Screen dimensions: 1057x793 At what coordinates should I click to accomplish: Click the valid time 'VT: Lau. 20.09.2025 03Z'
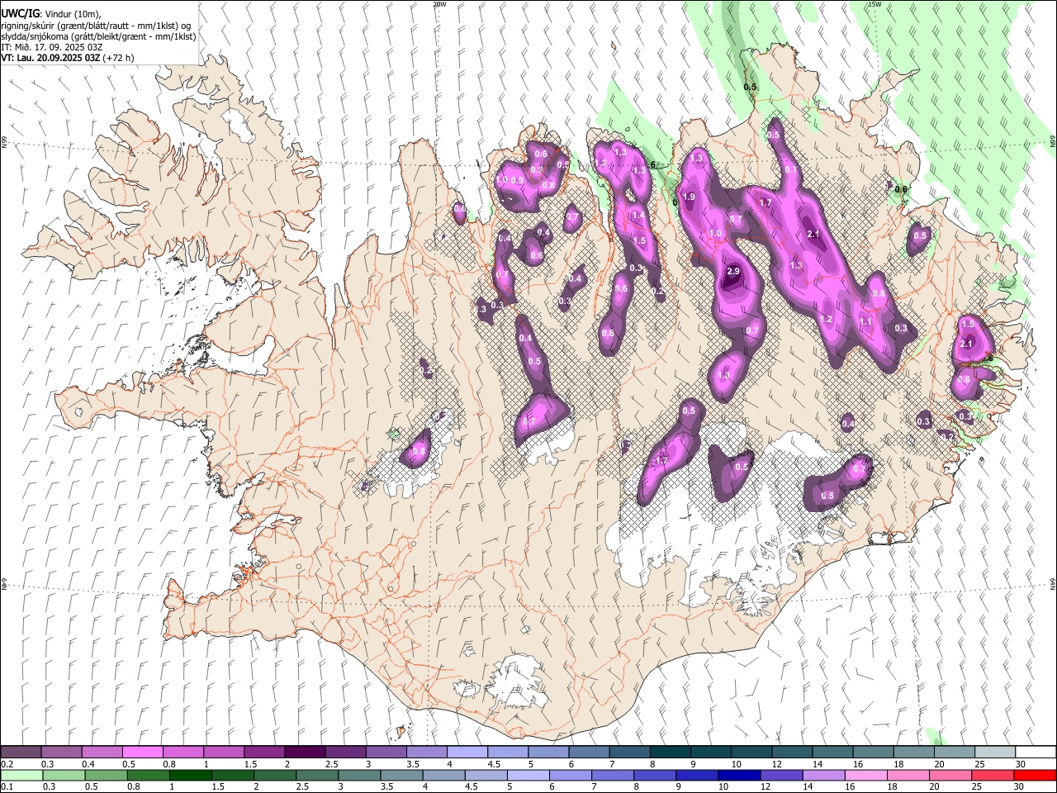(50, 58)
